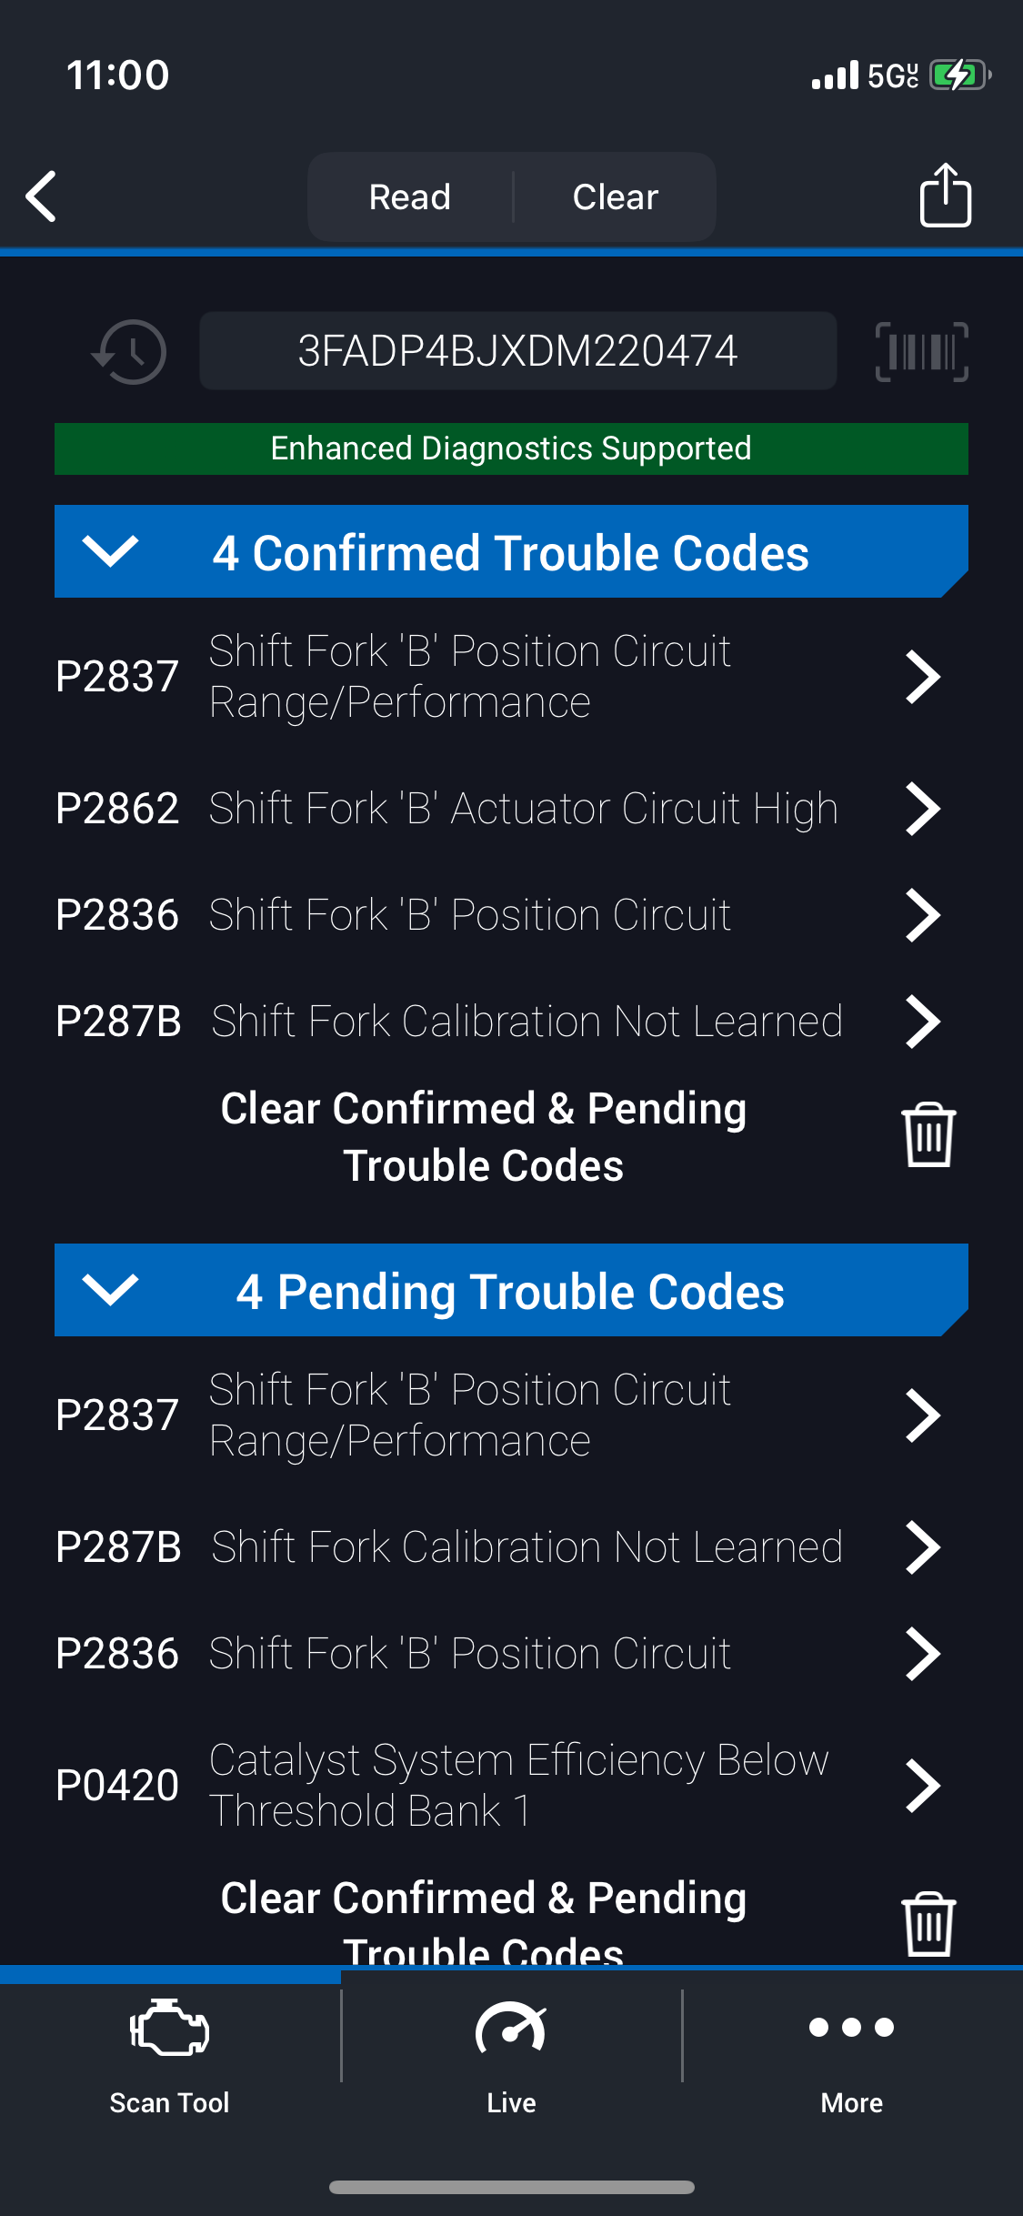The width and height of the screenshot is (1023, 2216).
Task: Tap the share icon
Action: coord(945,196)
